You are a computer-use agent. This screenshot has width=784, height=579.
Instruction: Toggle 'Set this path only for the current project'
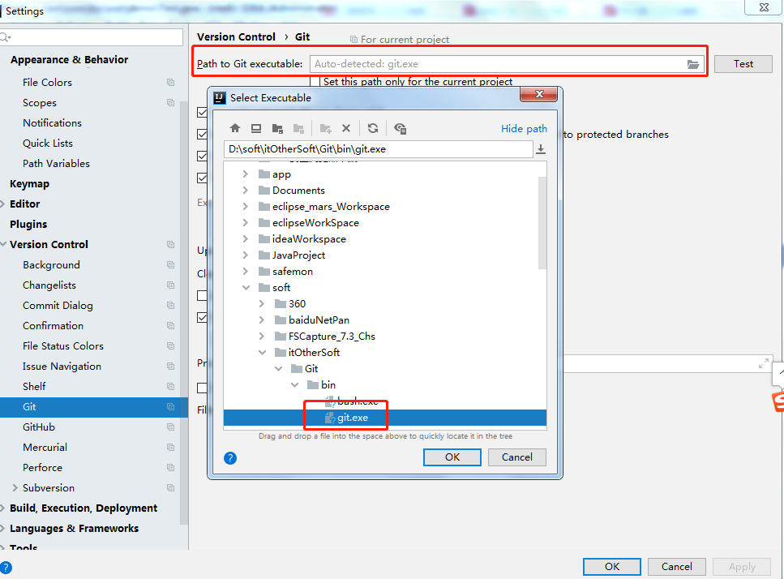pos(315,82)
